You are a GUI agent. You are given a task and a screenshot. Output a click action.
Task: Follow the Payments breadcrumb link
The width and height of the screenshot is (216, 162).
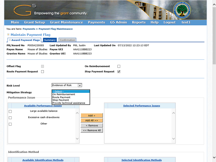pos(29,29)
